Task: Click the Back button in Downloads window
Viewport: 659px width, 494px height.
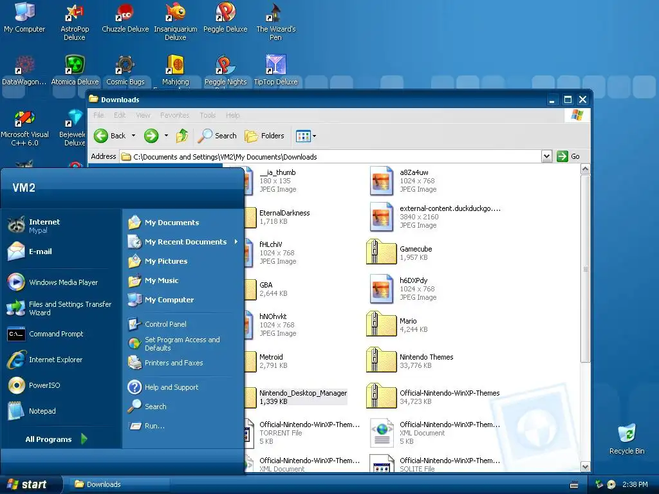Action: pos(109,136)
